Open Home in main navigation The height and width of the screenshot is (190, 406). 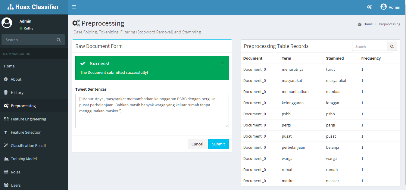pos(34,66)
